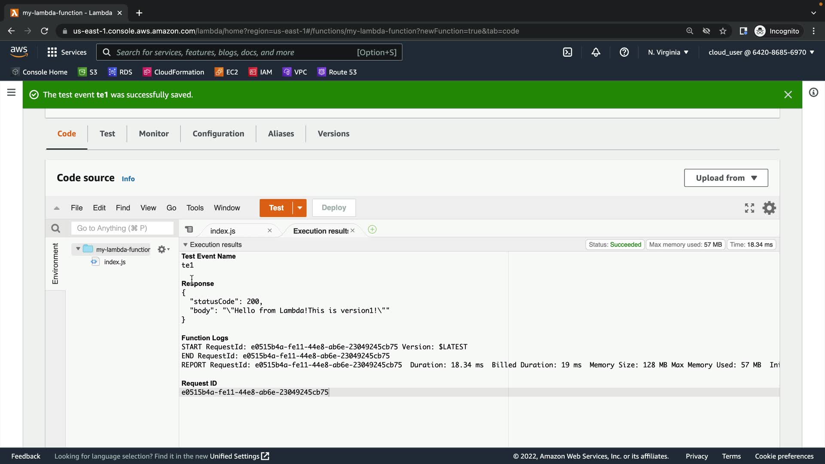The height and width of the screenshot is (464, 825).
Task: Switch to the Configuration tab
Action: [x=218, y=134]
